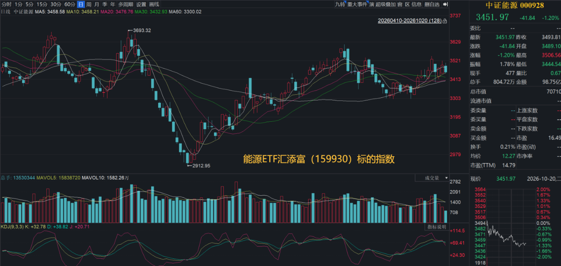
Task: Select the 季 quarterly period
Action: coord(105,4)
